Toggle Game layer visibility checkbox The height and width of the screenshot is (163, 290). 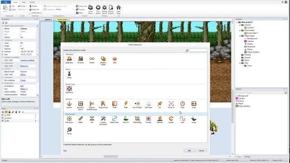(3, 118)
